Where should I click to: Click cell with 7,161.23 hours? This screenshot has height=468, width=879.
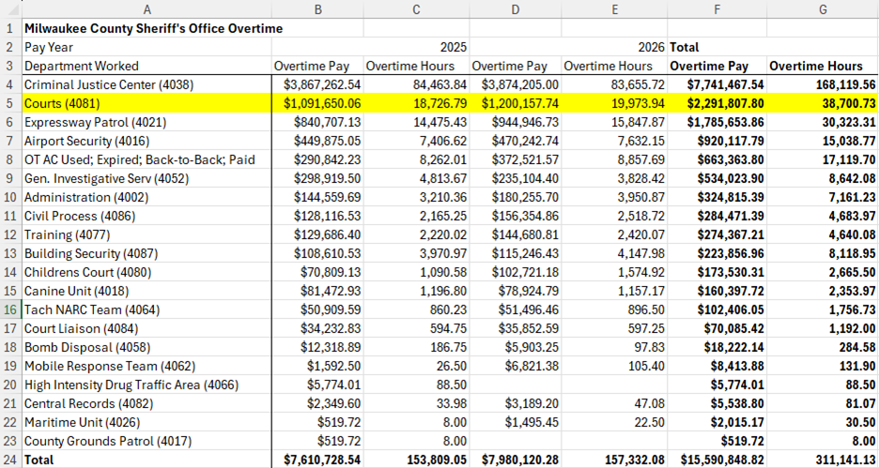[823, 197]
